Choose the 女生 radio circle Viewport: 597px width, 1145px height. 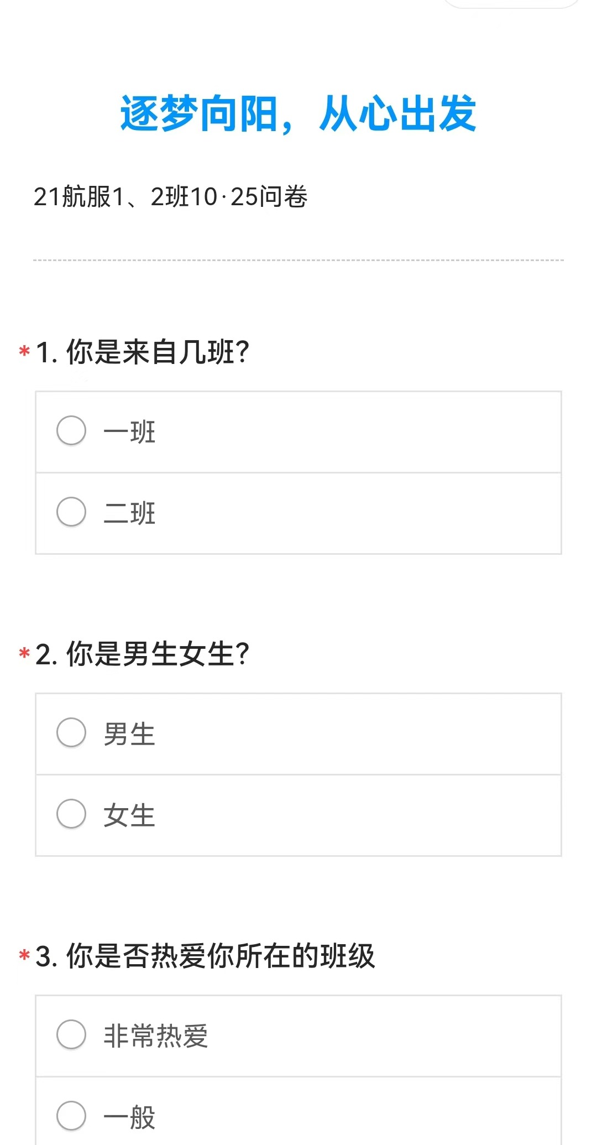(71, 814)
